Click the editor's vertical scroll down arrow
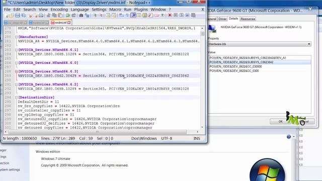The height and width of the screenshot is (181, 322). pyautogui.click(x=202, y=127)
